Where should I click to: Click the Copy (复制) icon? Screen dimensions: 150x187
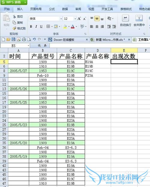coord(14,22)
